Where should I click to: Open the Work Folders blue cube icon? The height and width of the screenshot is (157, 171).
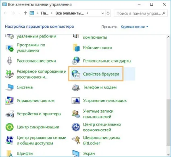tap(76, 48)
